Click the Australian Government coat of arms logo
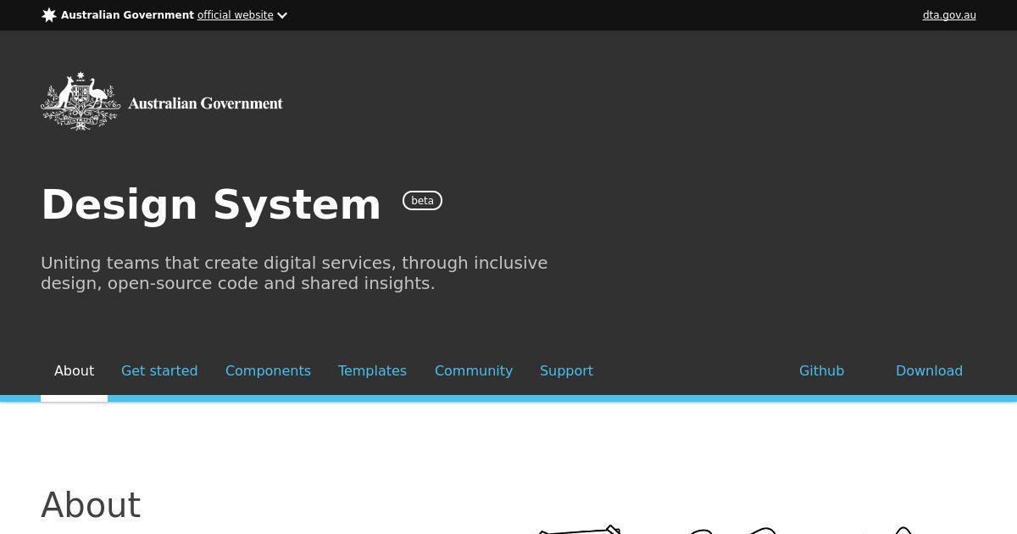Screen dimensions: 1017x534 [81, 102]
